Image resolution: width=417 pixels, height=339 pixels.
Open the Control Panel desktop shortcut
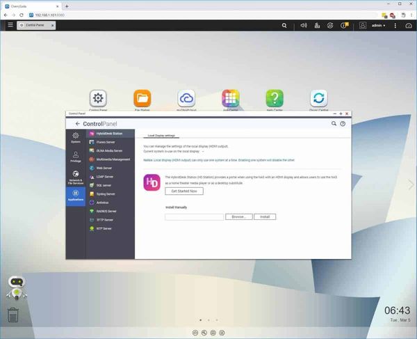[x=98, y=98]
